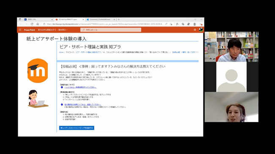The image size is (275, 154).
Task: Go to the browser home page icon
Action: [x=38, y=24]
